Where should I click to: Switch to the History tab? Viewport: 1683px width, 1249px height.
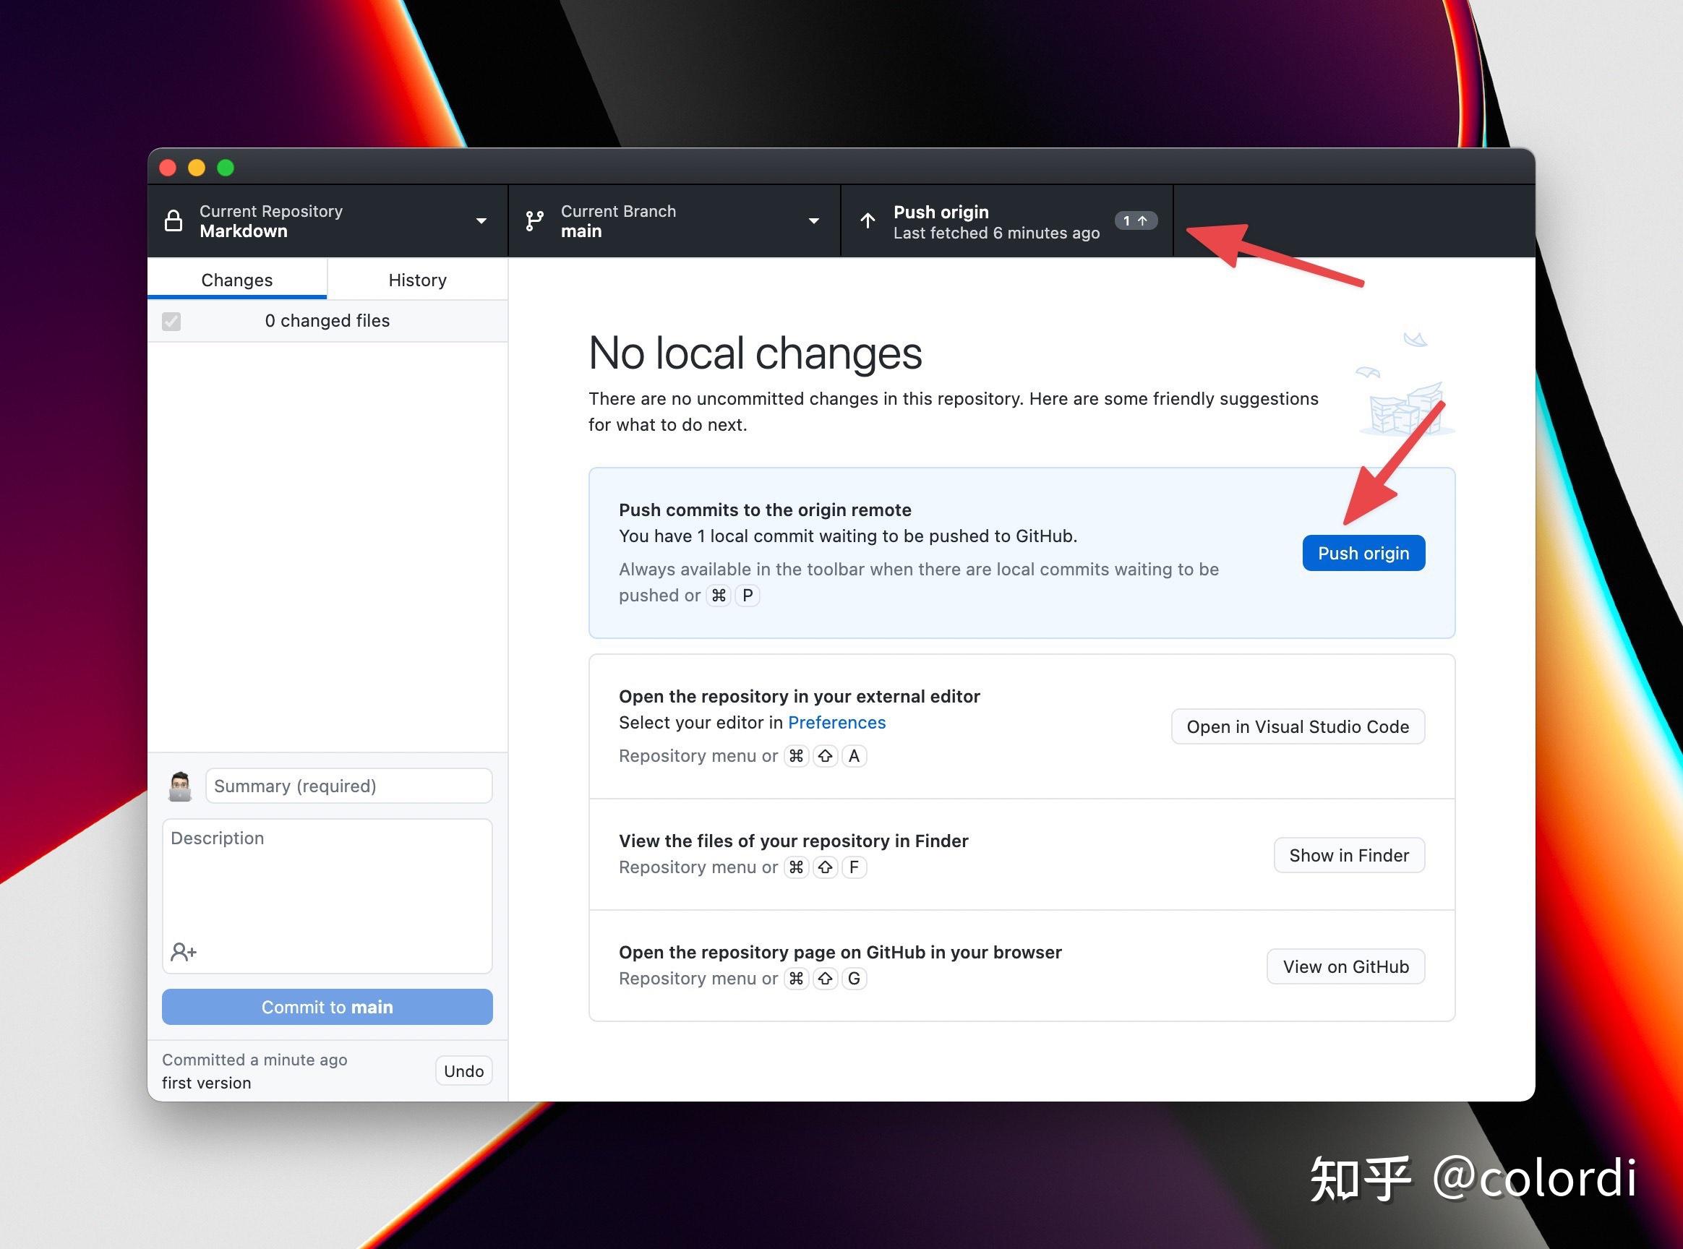417,280
